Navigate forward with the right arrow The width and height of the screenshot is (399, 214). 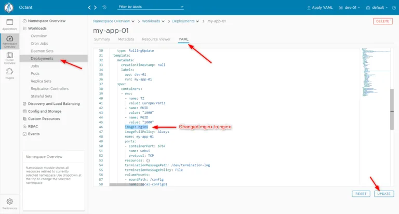(96, 7)
